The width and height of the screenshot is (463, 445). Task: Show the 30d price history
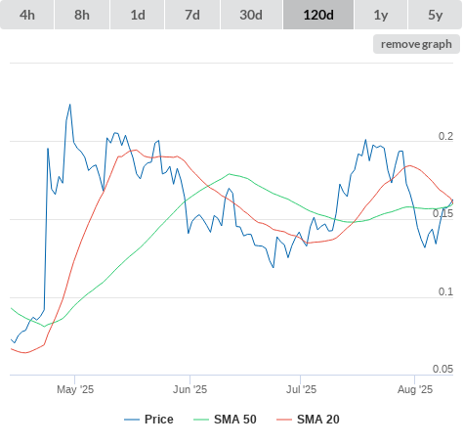[x=251, y=15]
